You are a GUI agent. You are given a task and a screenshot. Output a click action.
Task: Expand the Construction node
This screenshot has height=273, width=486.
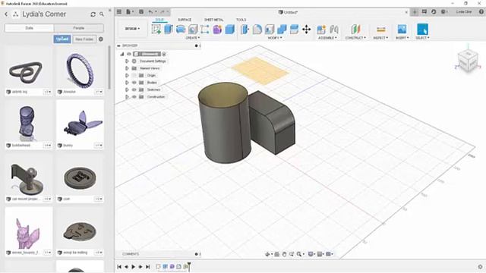click(127, 97)
